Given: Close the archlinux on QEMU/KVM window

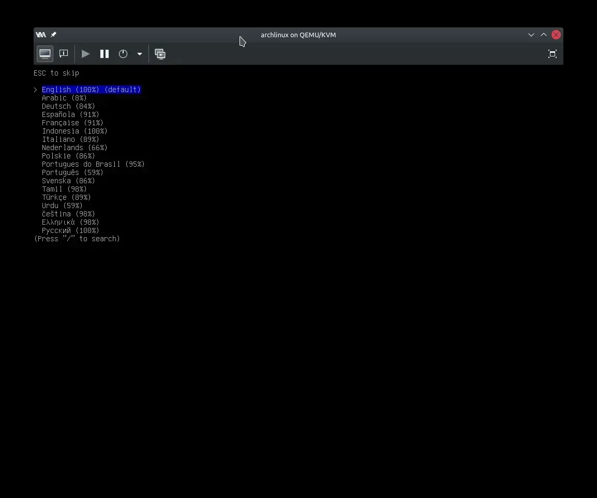Looking at the screenshot, I should 556,35.
